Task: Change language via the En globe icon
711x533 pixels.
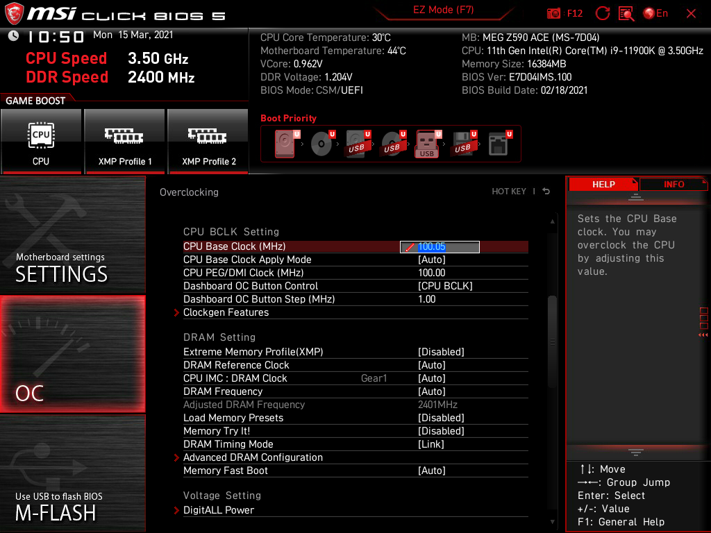Action: coord(655,14)
